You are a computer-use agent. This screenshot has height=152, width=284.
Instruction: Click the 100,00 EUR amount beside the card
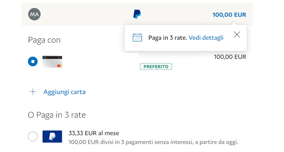coord(230,57)
